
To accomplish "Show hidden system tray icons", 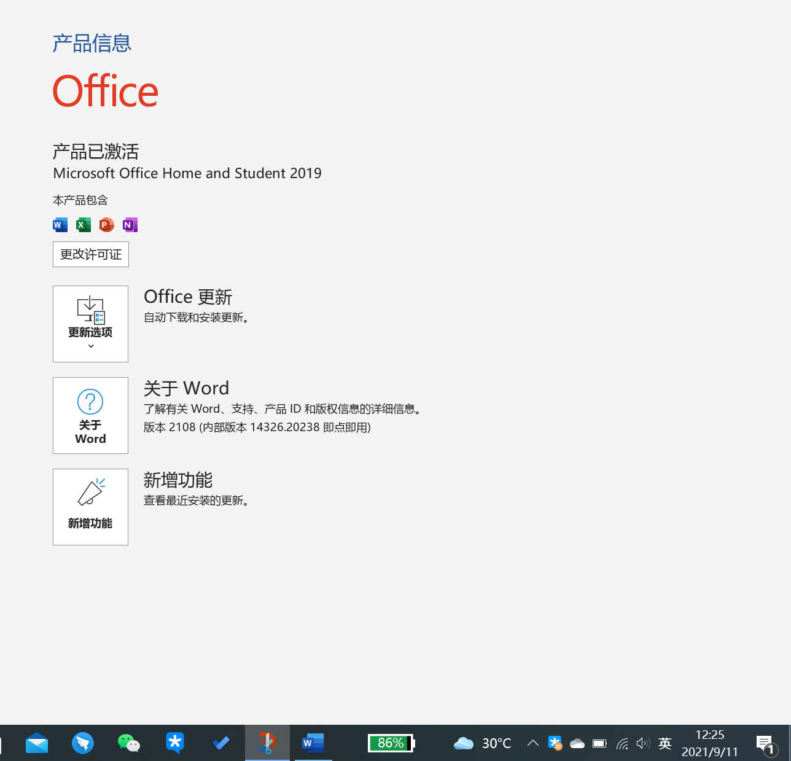I will tap(533, 743).
